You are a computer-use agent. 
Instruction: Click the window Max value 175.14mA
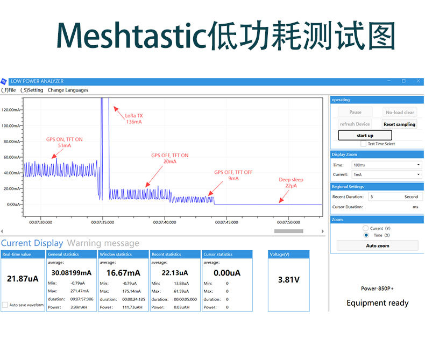[x=131, y=291]
